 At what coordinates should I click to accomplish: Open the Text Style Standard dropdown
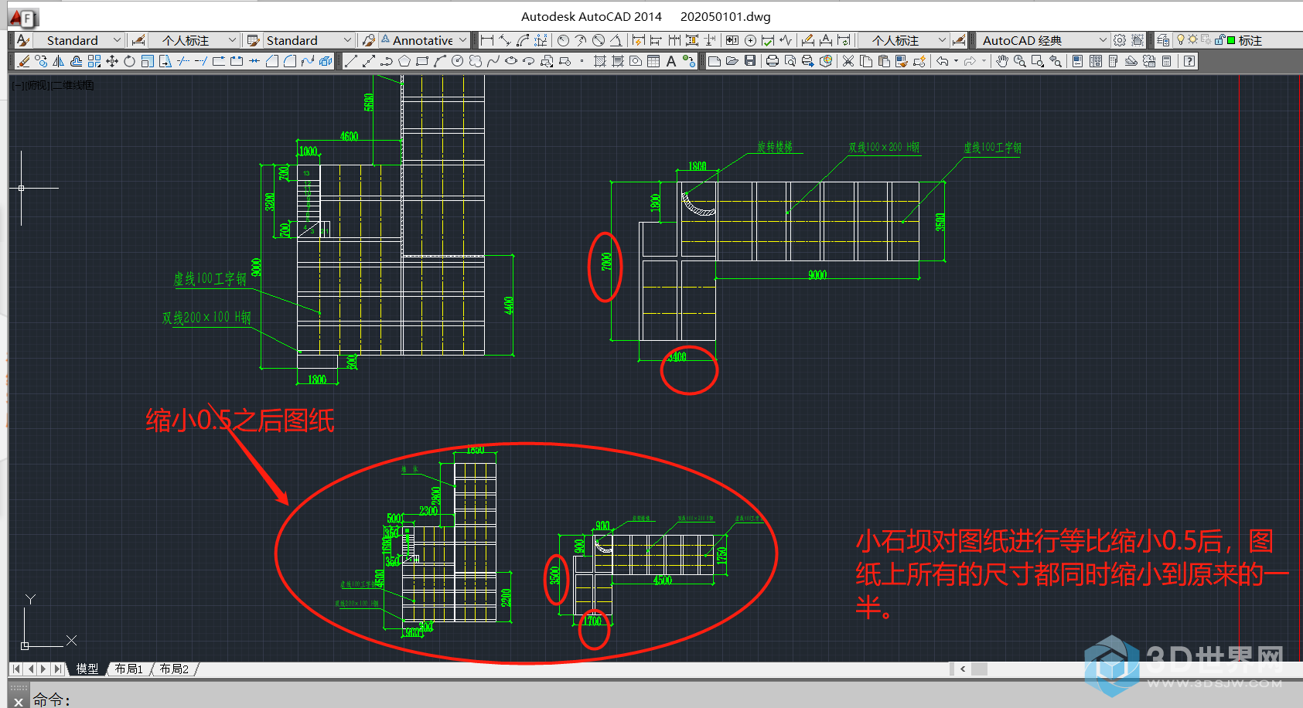pos(79,40)
